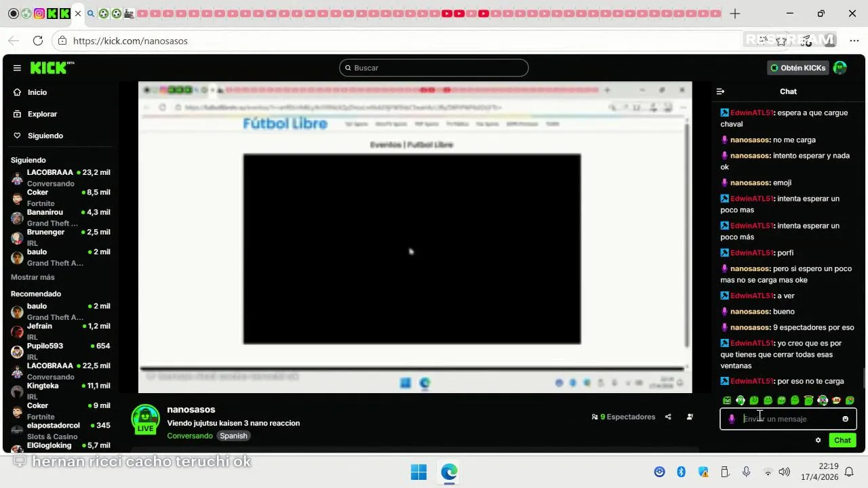Select the green headphones emote

coord(741,401)
